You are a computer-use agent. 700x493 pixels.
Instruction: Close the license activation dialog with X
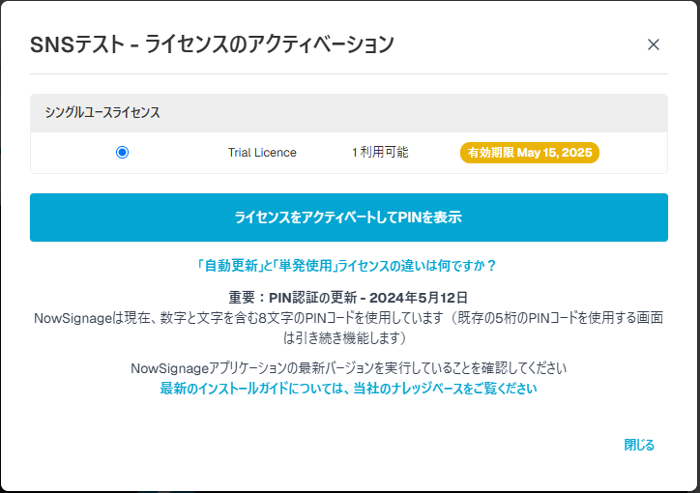[654, 44]
